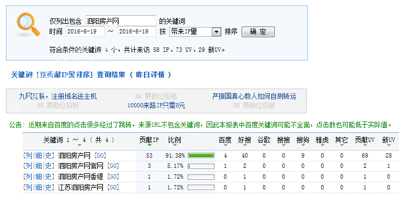Click 史 link for 泗阳房产网香缇 row
Image resolution: width=407 pixels, height=197 pixels.
49,176
